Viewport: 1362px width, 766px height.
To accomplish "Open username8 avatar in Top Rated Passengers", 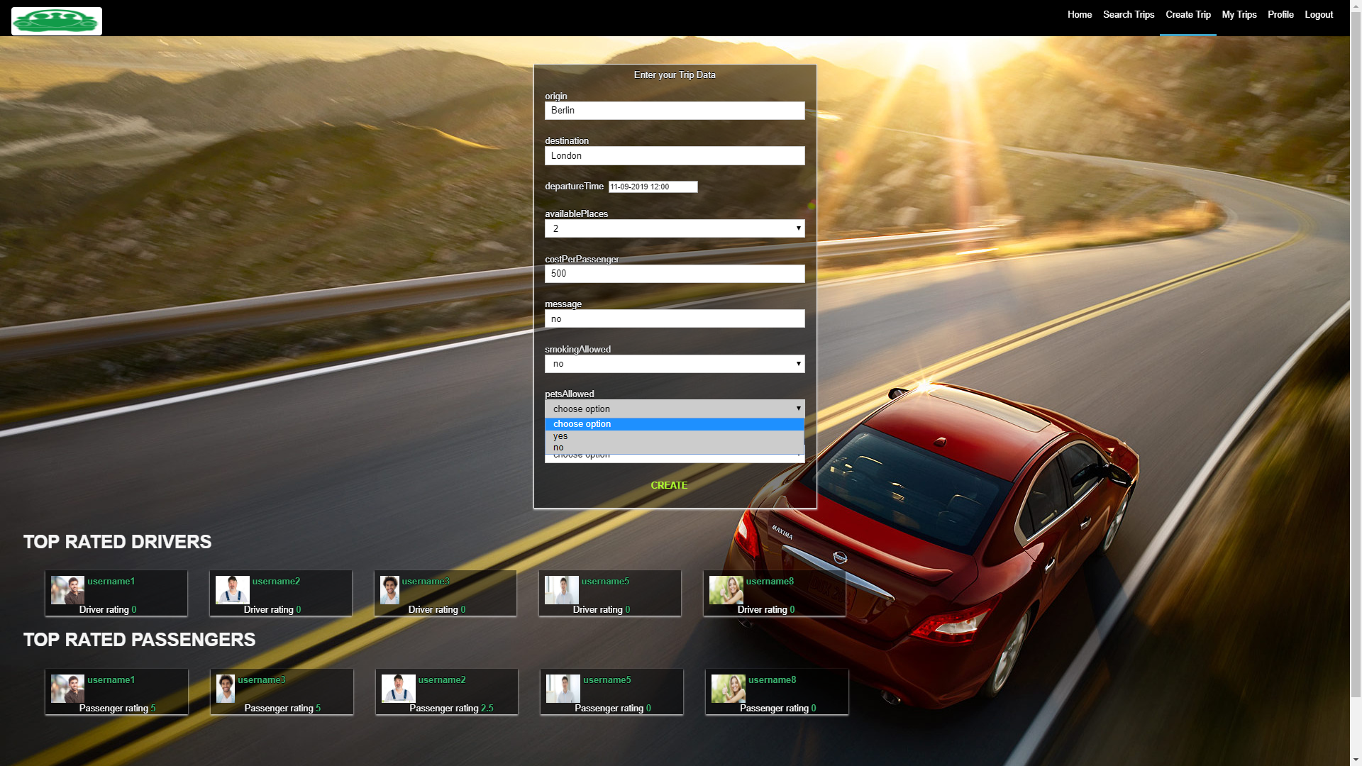I will [x=728, y=689].
